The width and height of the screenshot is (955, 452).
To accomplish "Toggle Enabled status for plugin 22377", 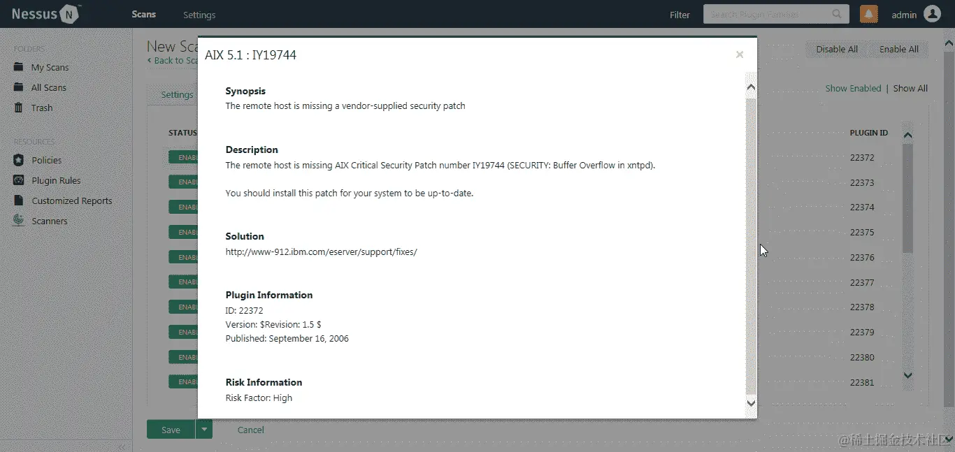I will pos(184,282).
